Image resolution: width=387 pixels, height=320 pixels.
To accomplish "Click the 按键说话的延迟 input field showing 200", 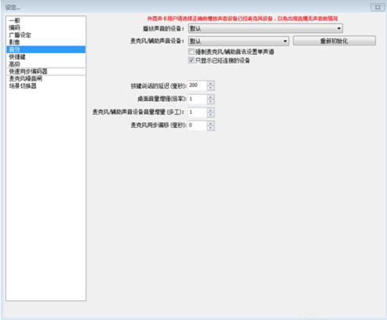I will (x=198, y=85).
